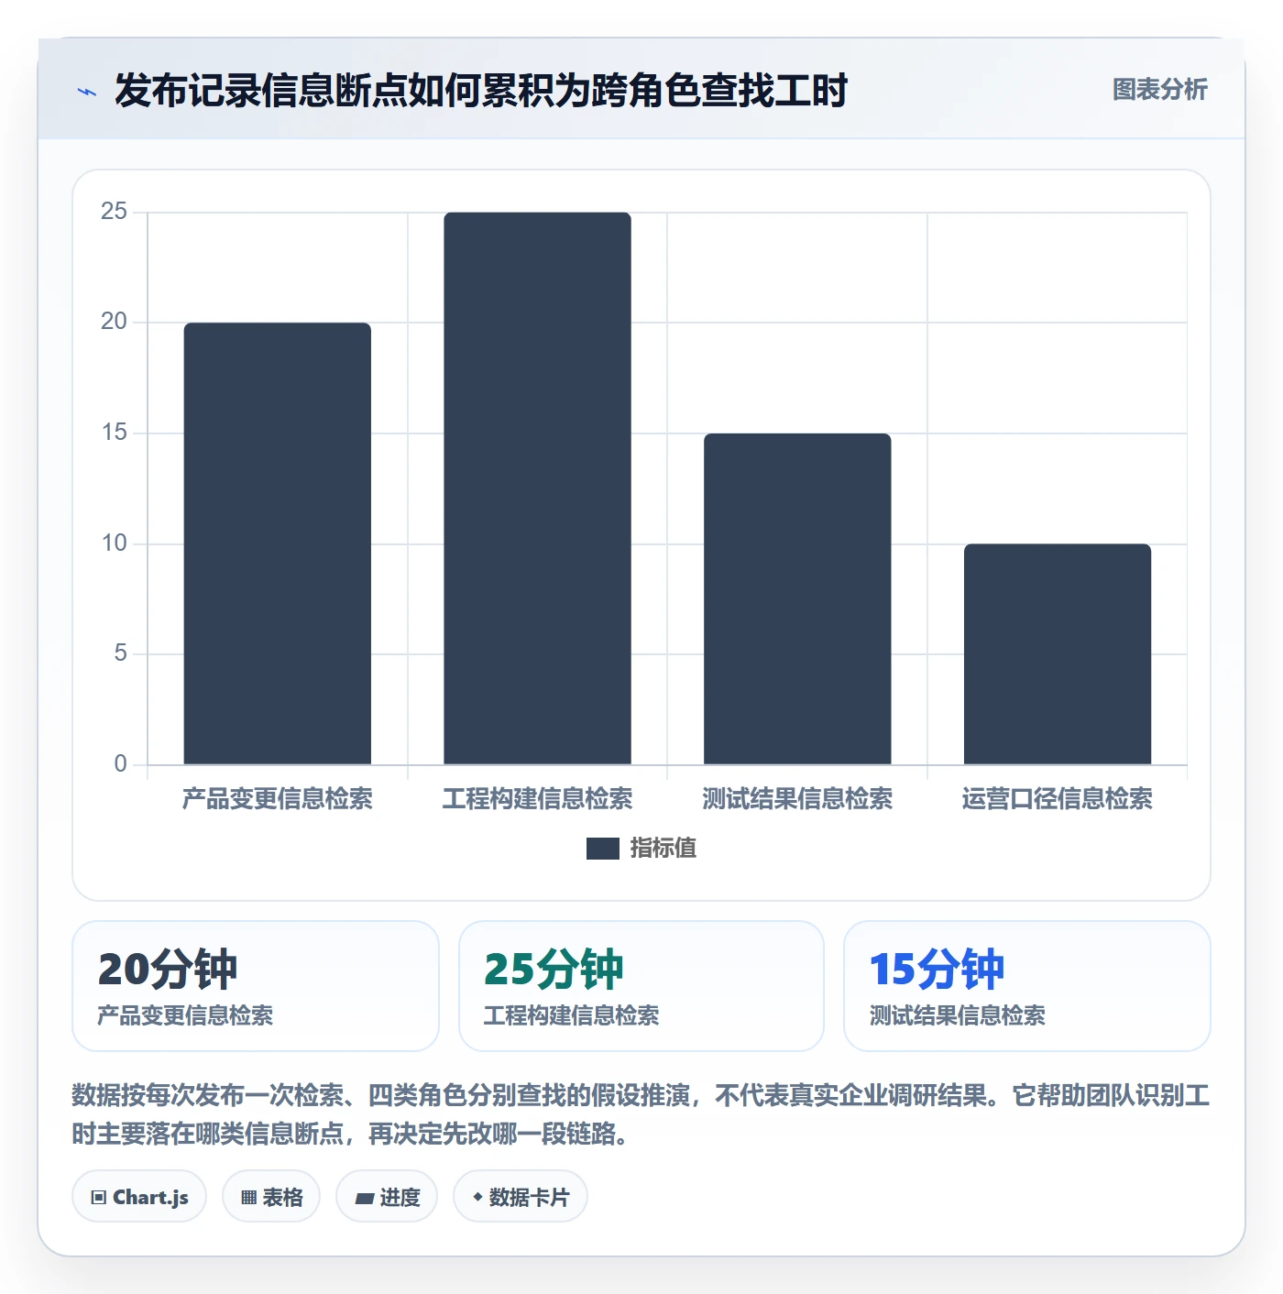1283x1294 pixels.
Task: Click the y-axis value 0
Action: [x=120, y=764]
